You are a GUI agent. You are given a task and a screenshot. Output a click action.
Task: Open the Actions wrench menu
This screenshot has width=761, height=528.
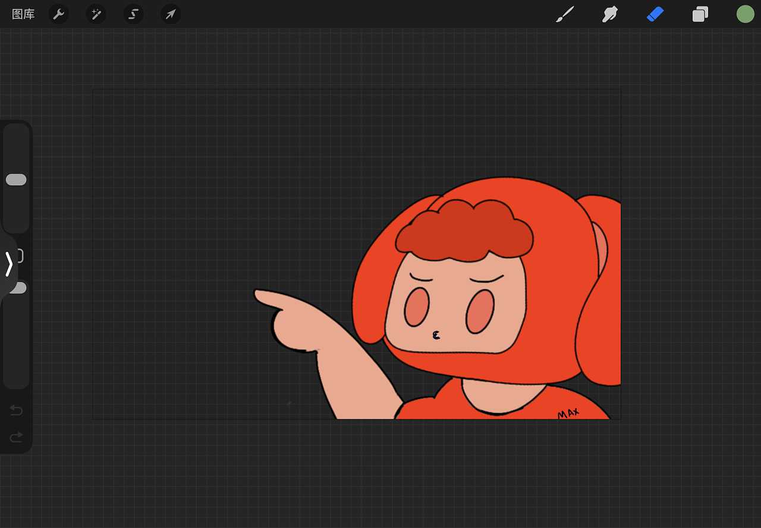pyautogui.click(x=58, y=14)
